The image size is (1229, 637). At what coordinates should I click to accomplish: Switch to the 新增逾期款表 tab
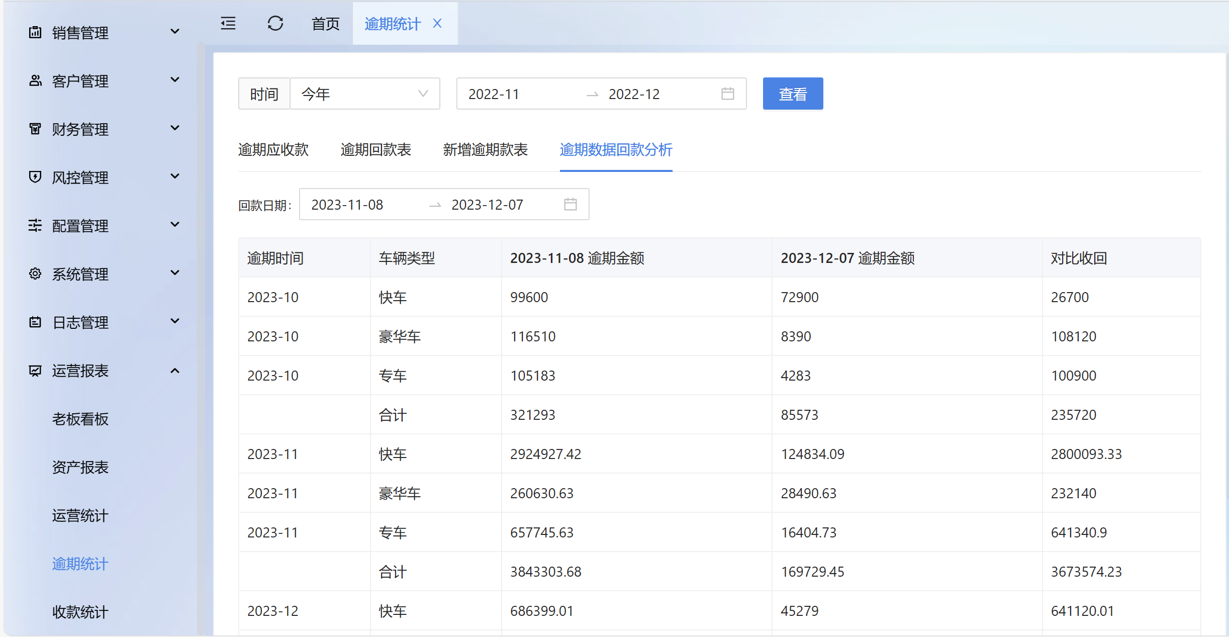(485, 149)
